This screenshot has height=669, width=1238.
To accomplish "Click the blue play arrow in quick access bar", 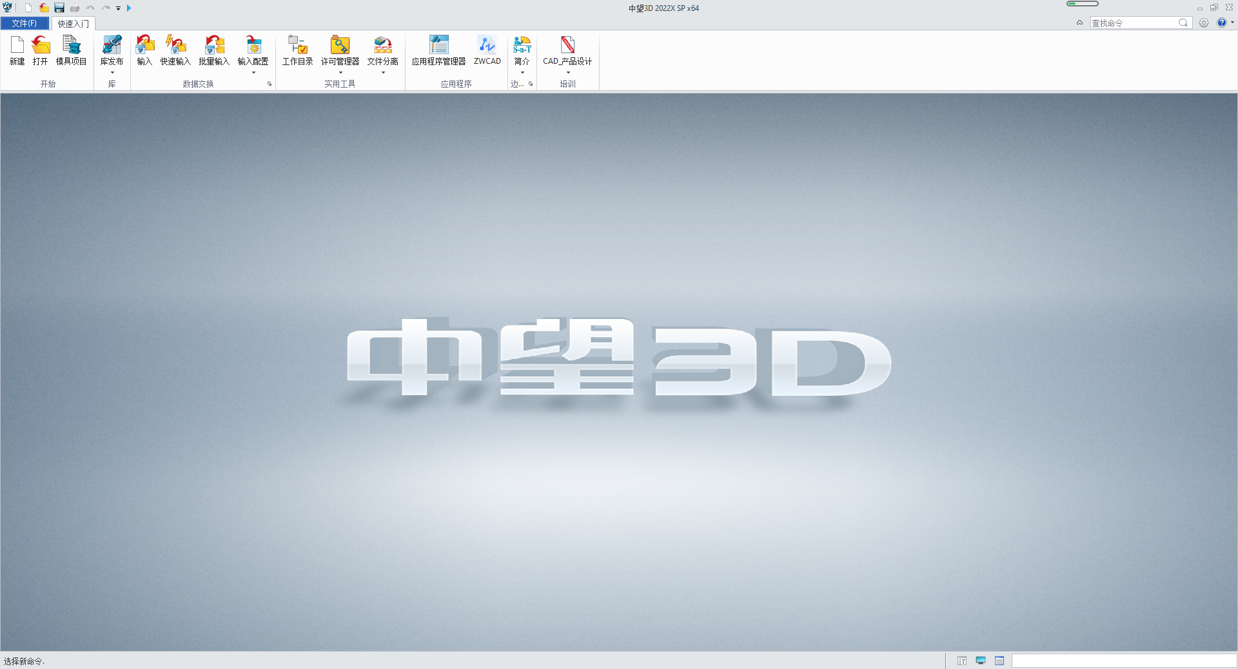I will (129, 8).
